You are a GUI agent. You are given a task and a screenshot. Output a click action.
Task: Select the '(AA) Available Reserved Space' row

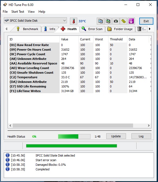(80, 63)
